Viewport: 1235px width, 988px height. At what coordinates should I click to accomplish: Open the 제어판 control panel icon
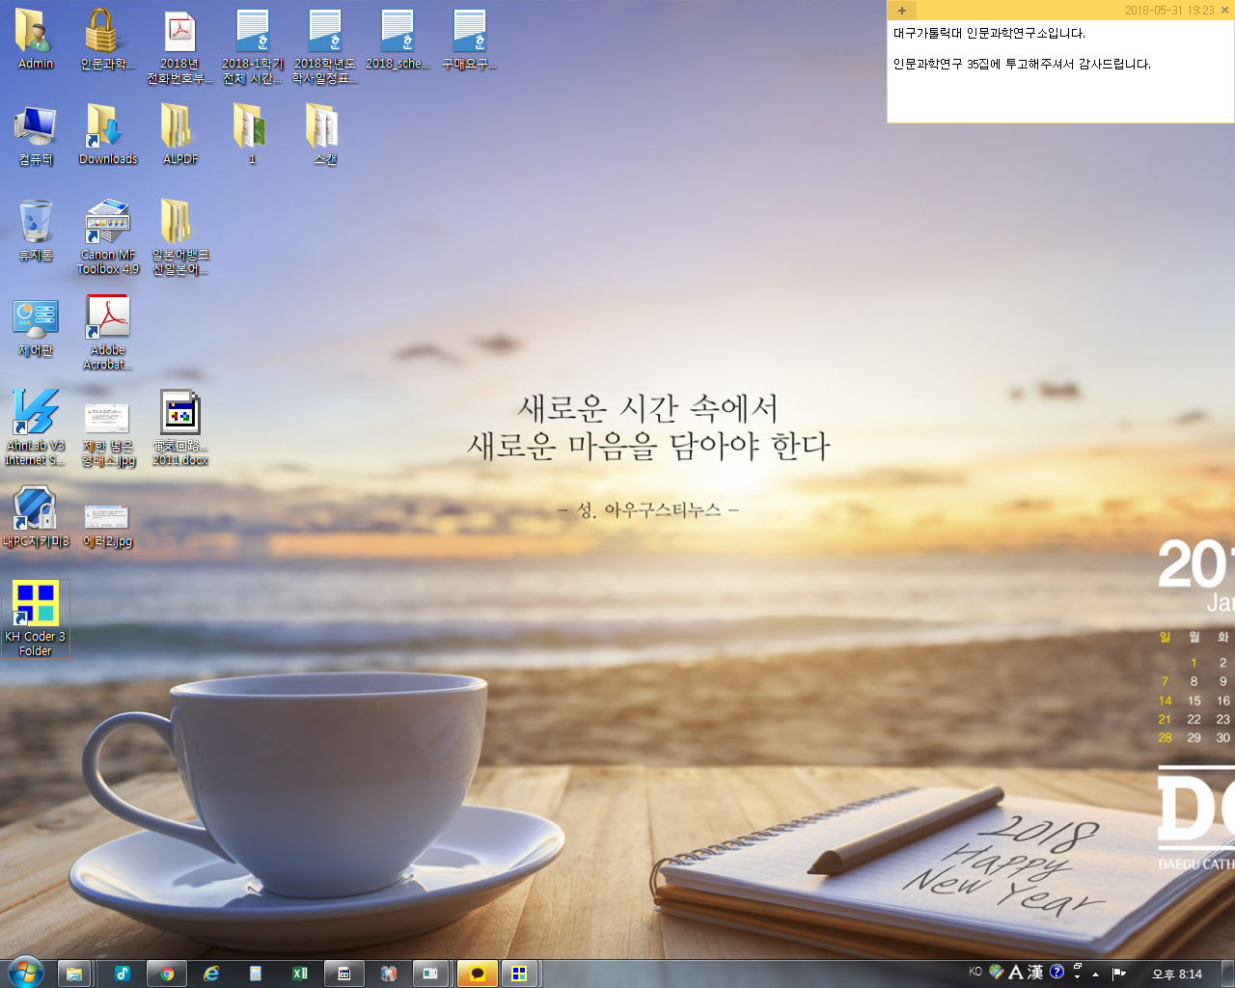tap(36, 326)
